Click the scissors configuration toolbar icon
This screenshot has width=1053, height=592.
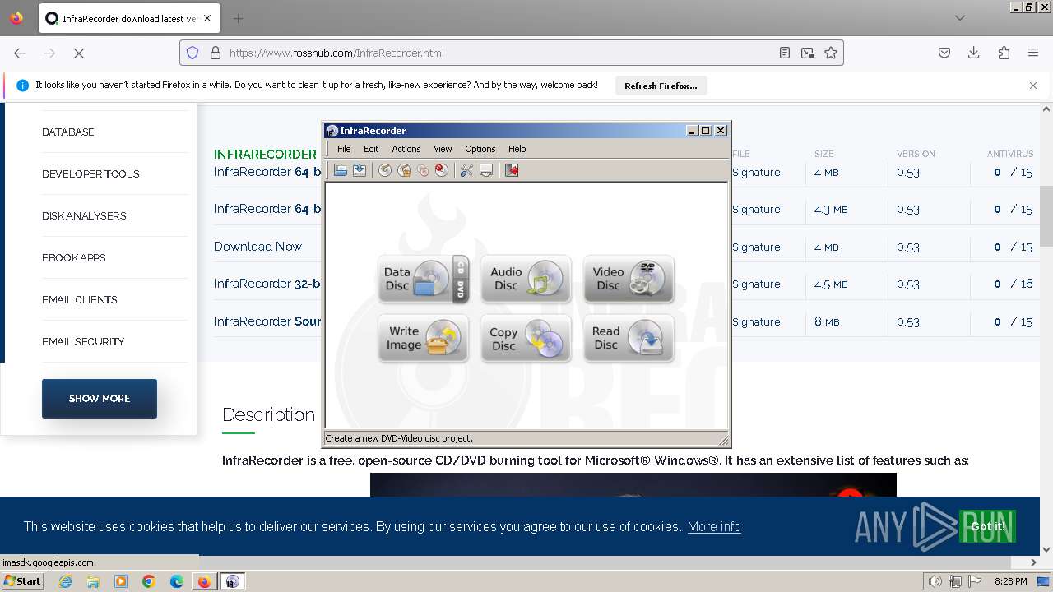pos(466,170)
